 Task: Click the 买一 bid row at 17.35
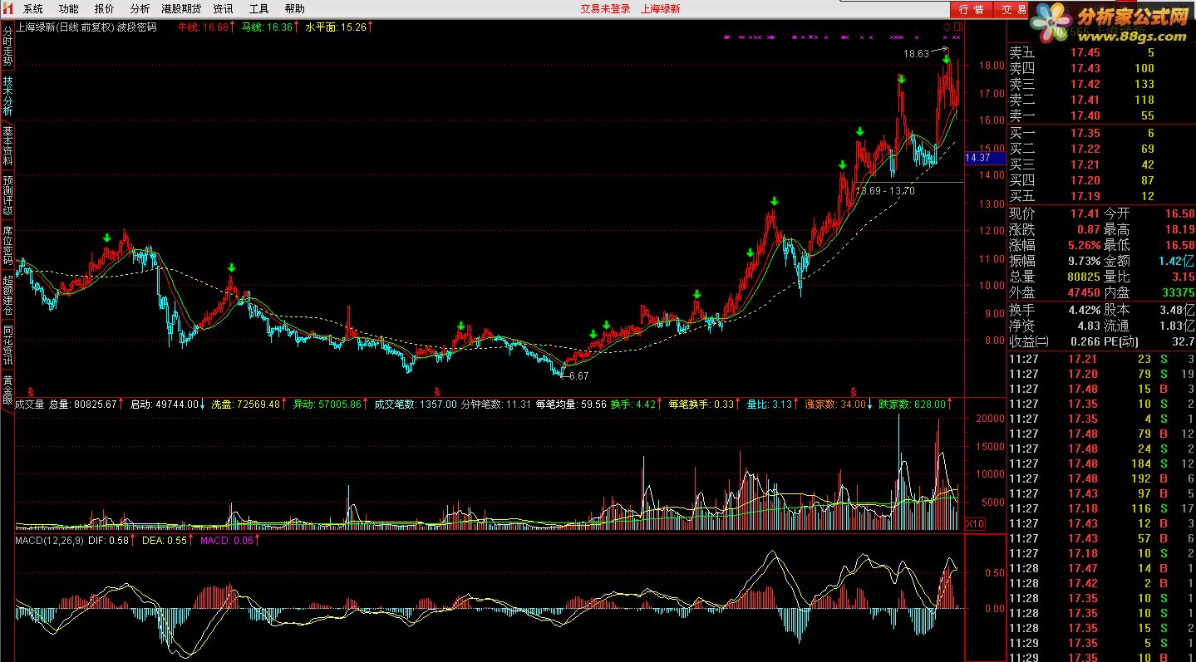pyautogui.click(x=1101, y=133)
